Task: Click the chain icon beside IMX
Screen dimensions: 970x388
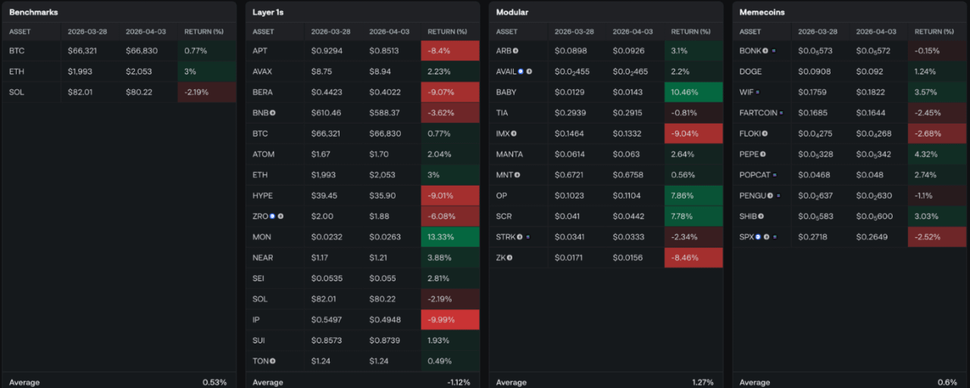Action: [514, 133]
